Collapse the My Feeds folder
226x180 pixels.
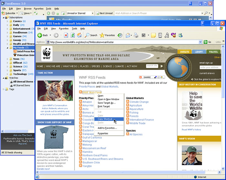click(7, 48)
